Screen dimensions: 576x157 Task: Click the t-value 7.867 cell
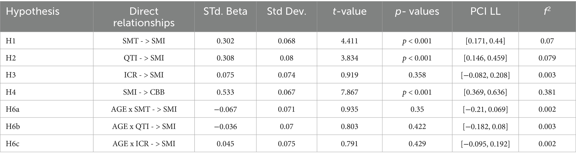[x=349, y=92]
